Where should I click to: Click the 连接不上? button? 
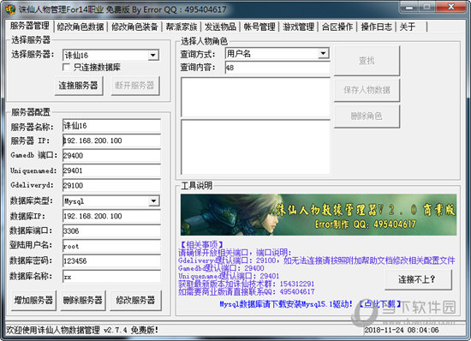(418, 279)
